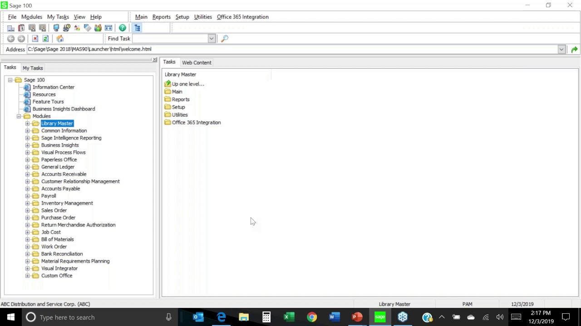Expand the Accounts Receivable tree node
581x326 pixels.
[x=27, y=174]
